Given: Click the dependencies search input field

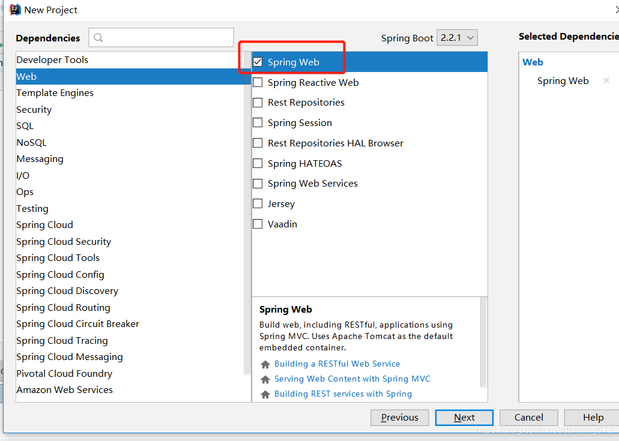Looking at the screenshot, I should point(161,37).
